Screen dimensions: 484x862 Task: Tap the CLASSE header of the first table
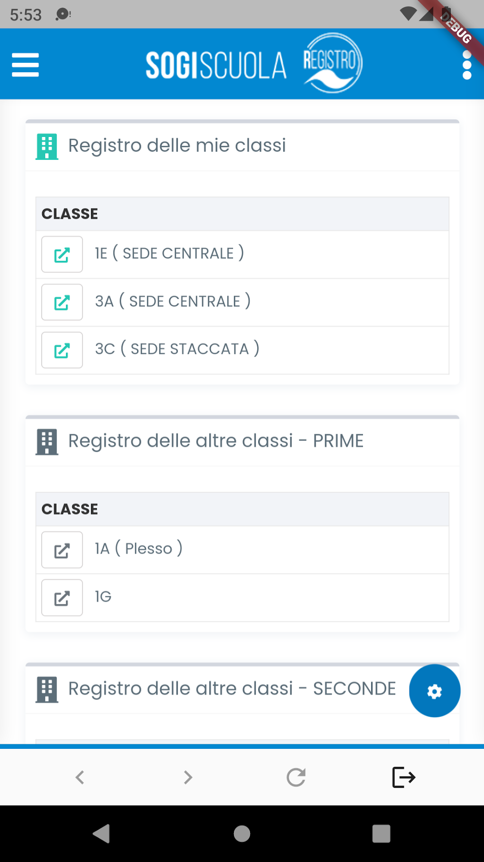tap(70, 213)
